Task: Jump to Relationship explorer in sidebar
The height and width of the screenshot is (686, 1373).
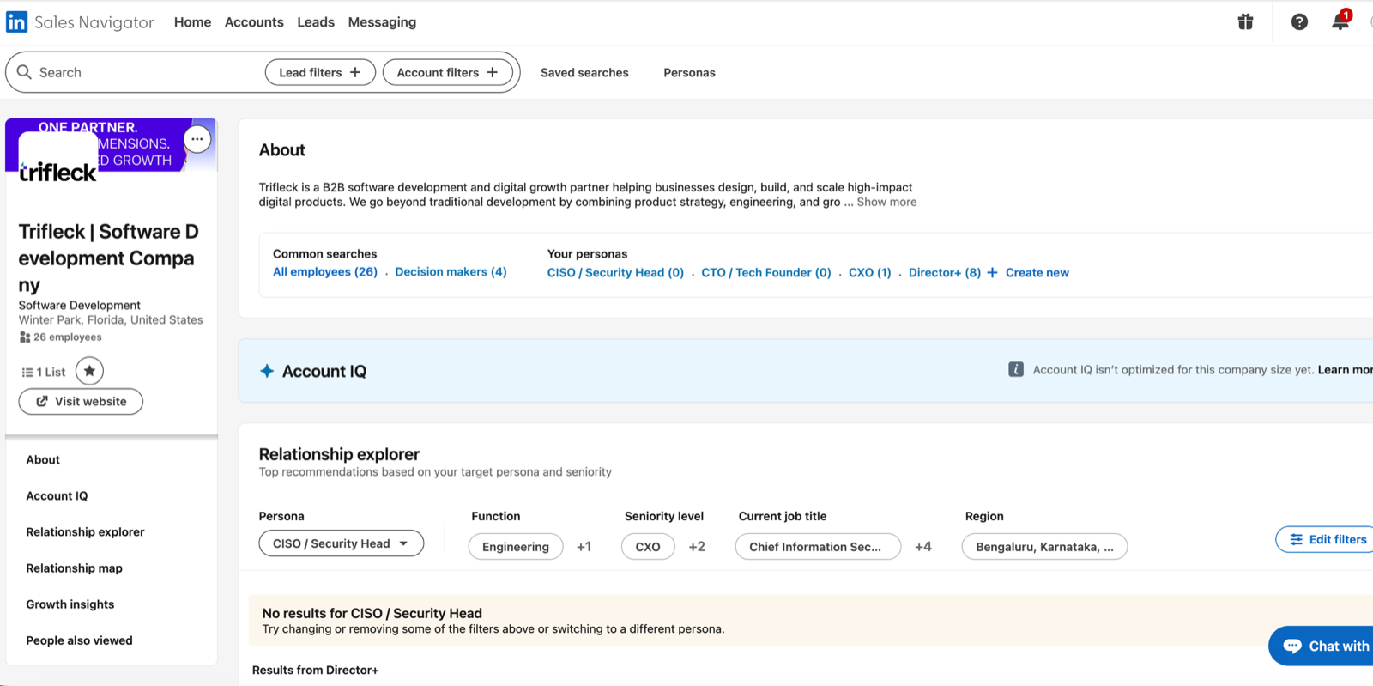Action: (x=85, y=531)
